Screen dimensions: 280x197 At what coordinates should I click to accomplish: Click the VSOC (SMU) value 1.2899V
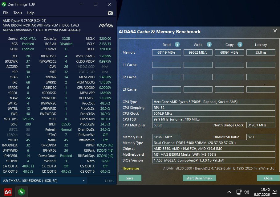[105, 56]
